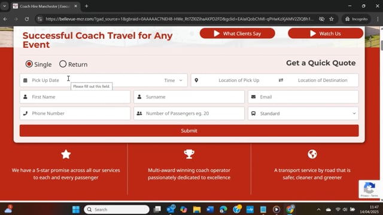This screenshot has height=215, width=383.
Task: Open the Windows Start menu
Action: pos(76,210)
